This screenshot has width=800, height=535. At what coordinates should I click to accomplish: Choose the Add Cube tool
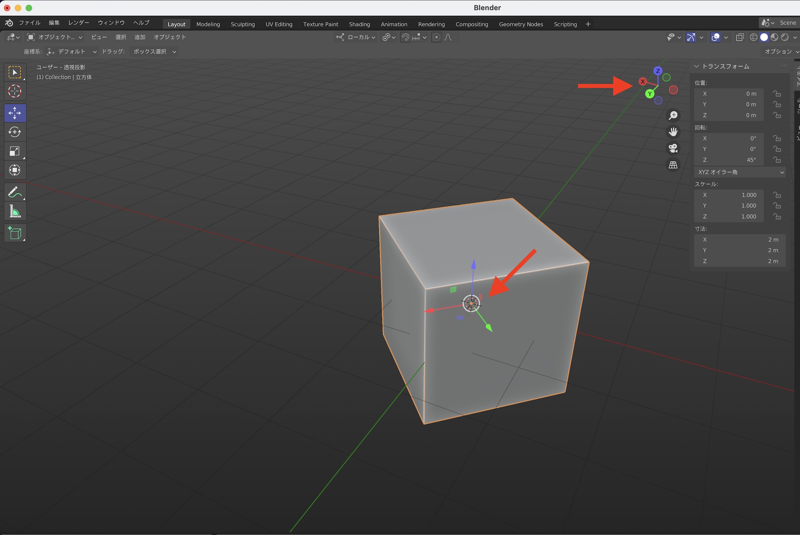click(x=15, y=233)
